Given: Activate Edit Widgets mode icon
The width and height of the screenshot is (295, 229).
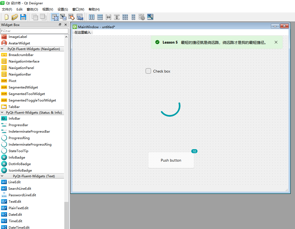Looking at the screenshot, I should [x=55, y=17].
